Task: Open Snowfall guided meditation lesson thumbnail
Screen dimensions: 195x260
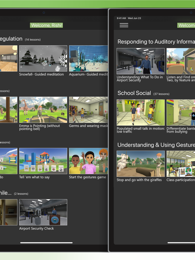Action: coord(43,58)
